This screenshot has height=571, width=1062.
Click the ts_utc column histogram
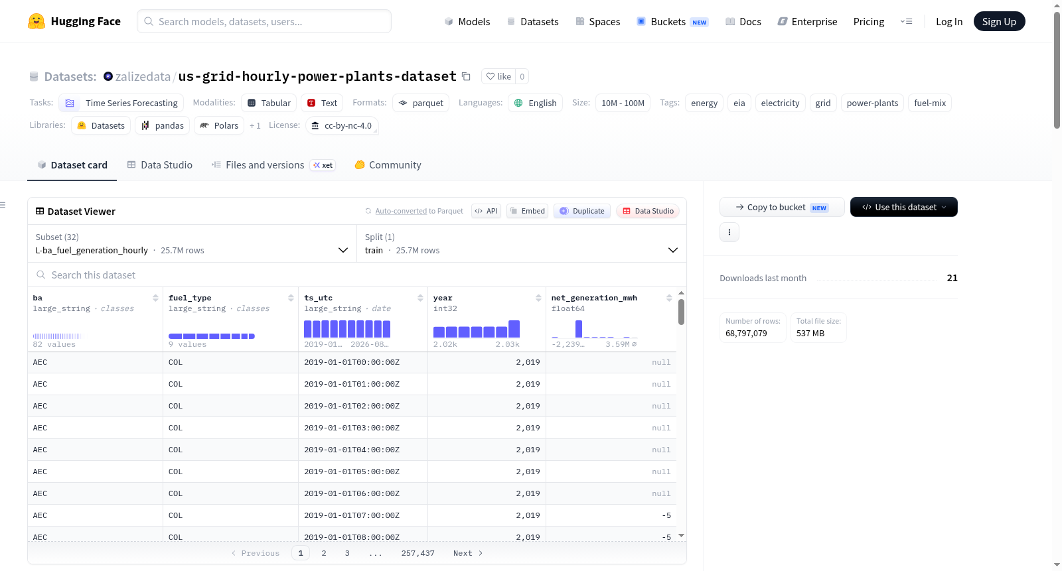point(347,329)
